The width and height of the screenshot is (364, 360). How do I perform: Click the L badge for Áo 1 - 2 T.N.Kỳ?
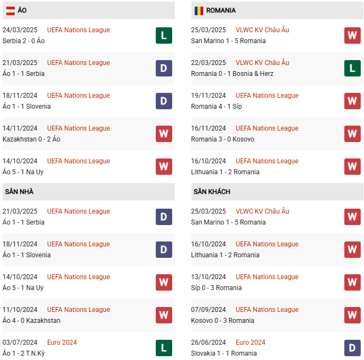(x=164, y=348)
